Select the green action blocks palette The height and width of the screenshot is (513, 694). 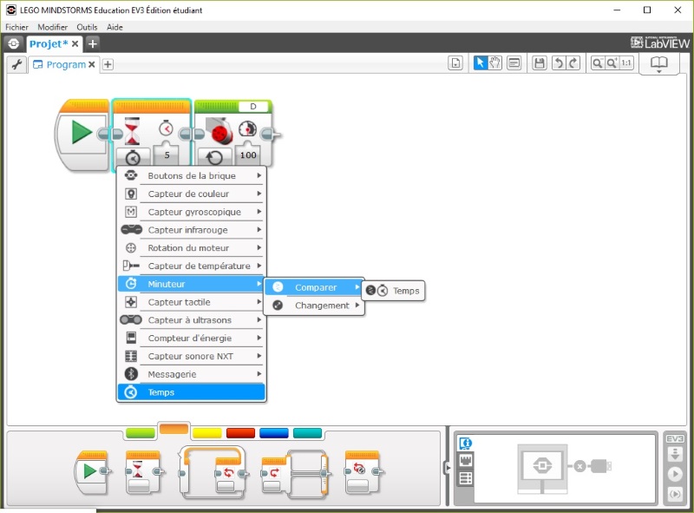point(141,433)
